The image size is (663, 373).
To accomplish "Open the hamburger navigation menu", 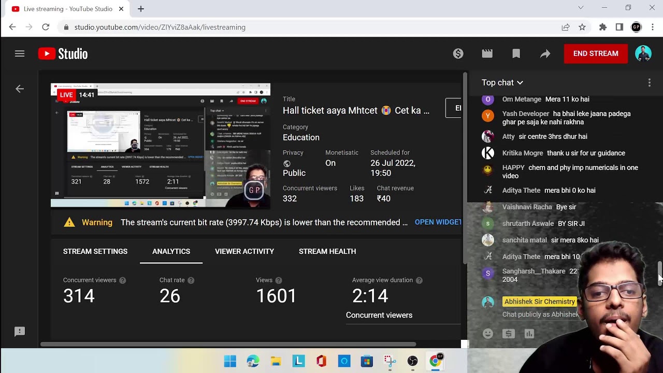I will pos(20,53).
